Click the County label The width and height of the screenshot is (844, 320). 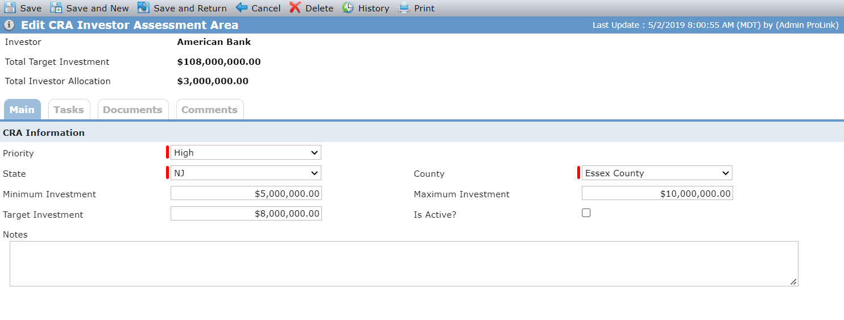pyautogui.click(x=429, y=174)
